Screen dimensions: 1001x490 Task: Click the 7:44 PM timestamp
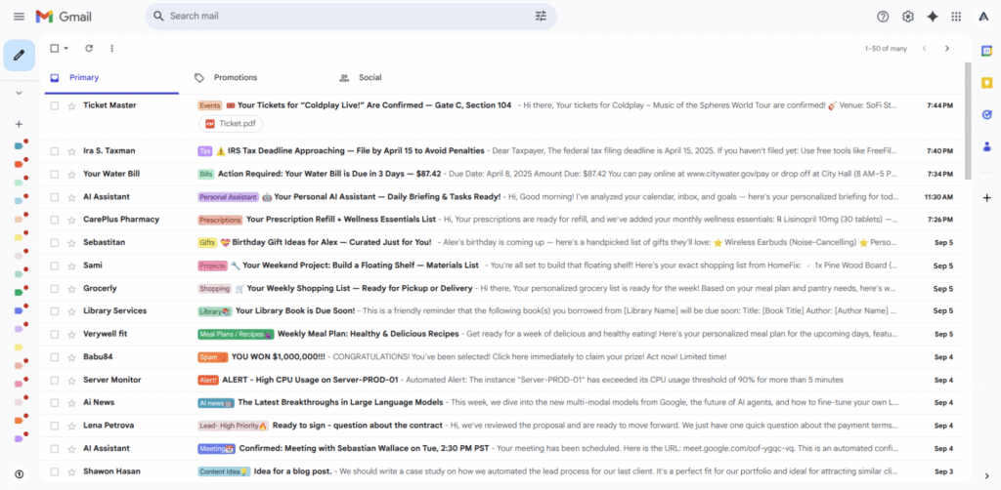coord(939,105)
